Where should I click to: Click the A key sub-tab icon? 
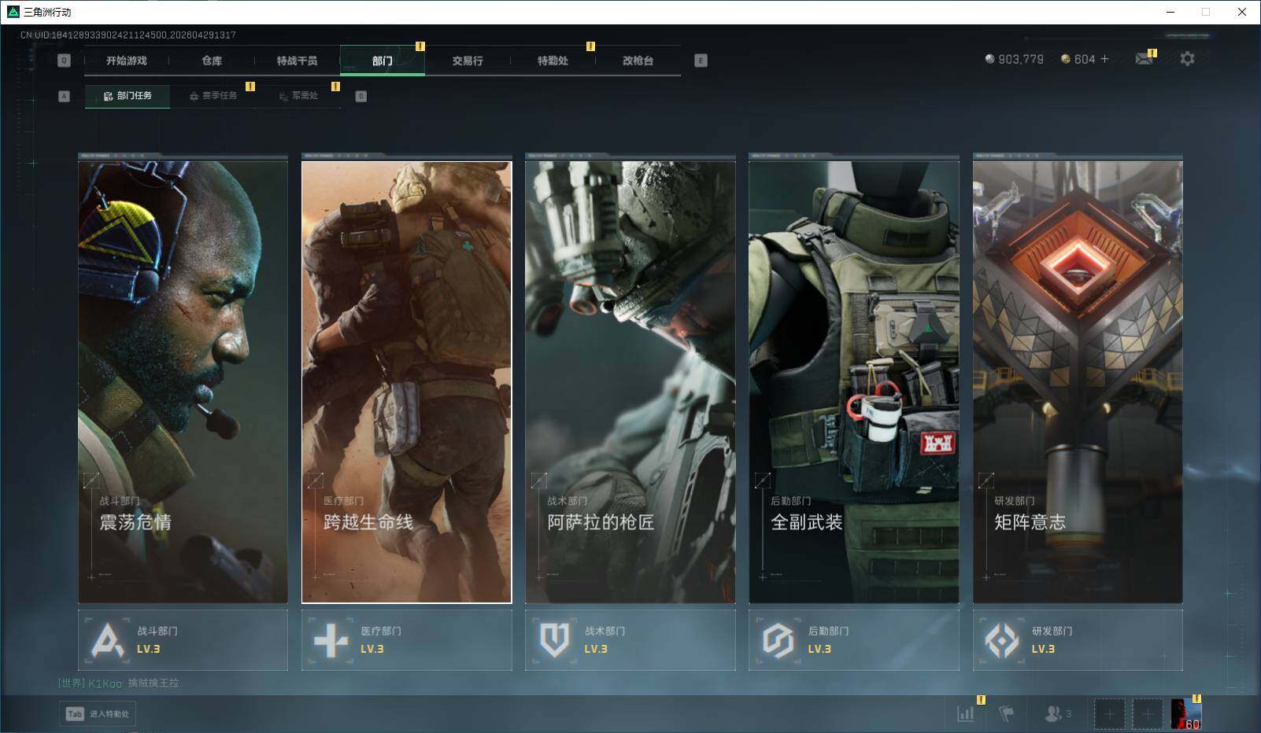coord(65,96)
